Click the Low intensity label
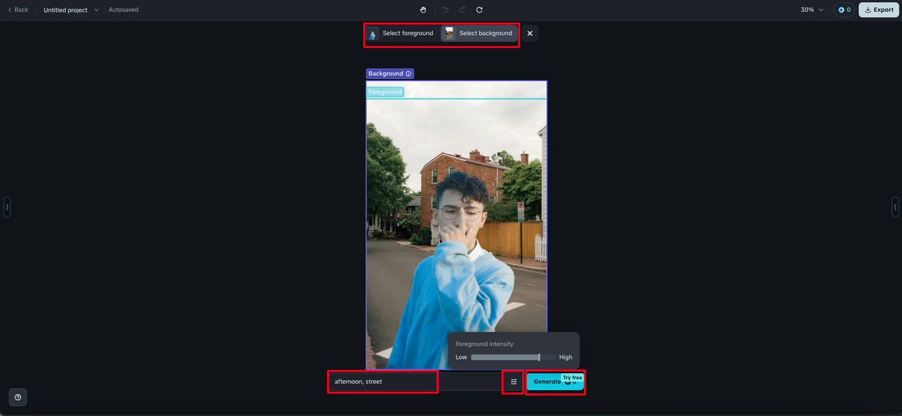The image size is (902, 416). pos(461,357)
